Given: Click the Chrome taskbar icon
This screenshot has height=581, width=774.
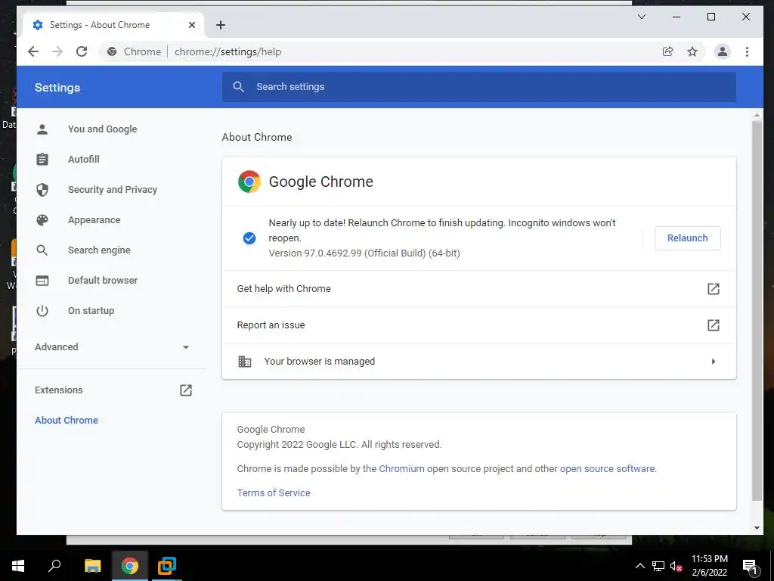Looking at the screenshot, I should point(130,566).
